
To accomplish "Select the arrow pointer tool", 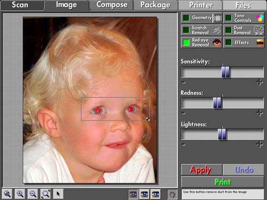I will coord(58,194).
